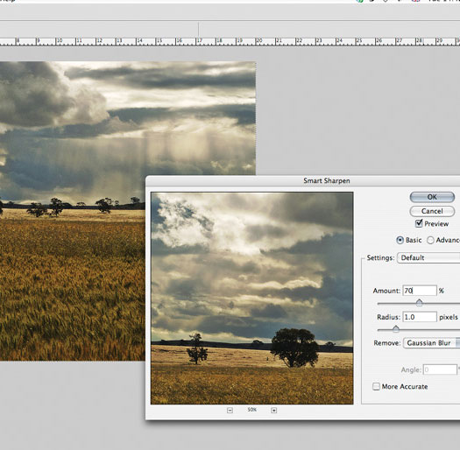Toggle the Preview checkbox
The width and height of the screenshot is (460, 450).
[419, 223]
